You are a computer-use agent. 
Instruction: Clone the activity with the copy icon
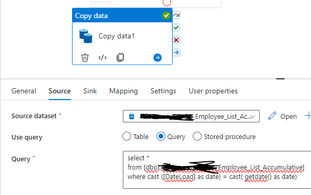click(x=120, y=58)
